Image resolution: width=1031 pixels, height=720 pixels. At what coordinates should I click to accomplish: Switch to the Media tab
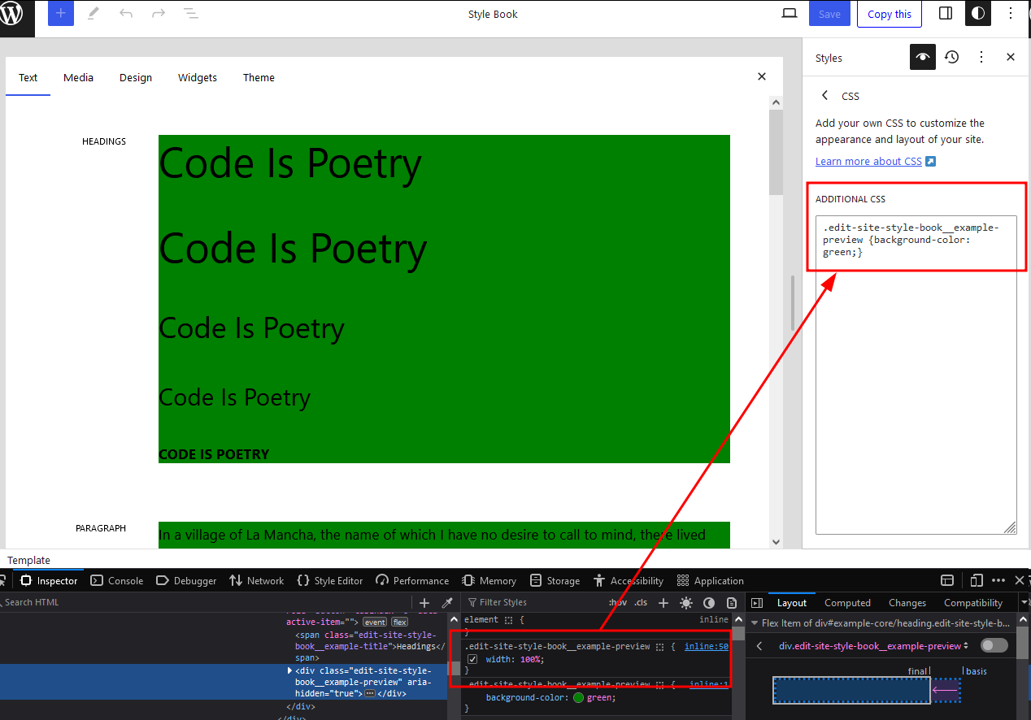pyautogui.click(x=78, y=78)
